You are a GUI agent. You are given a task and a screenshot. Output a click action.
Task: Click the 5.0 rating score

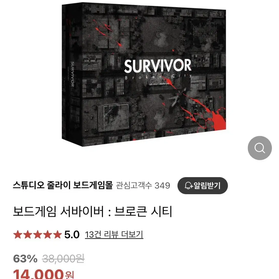(72, 234)
